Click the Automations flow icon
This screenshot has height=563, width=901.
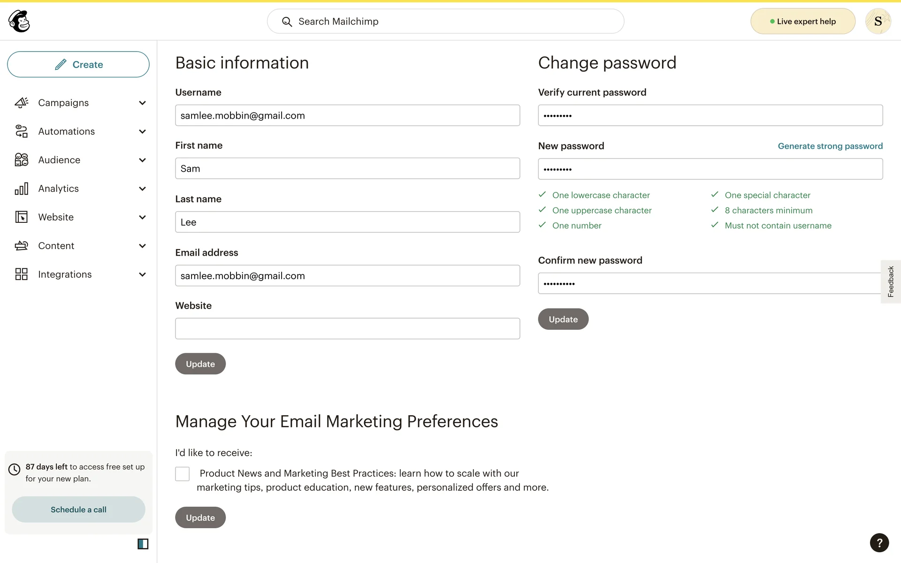click(x=21, y=131)
